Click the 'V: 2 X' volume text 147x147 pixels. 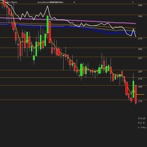(x=141, y=123)
